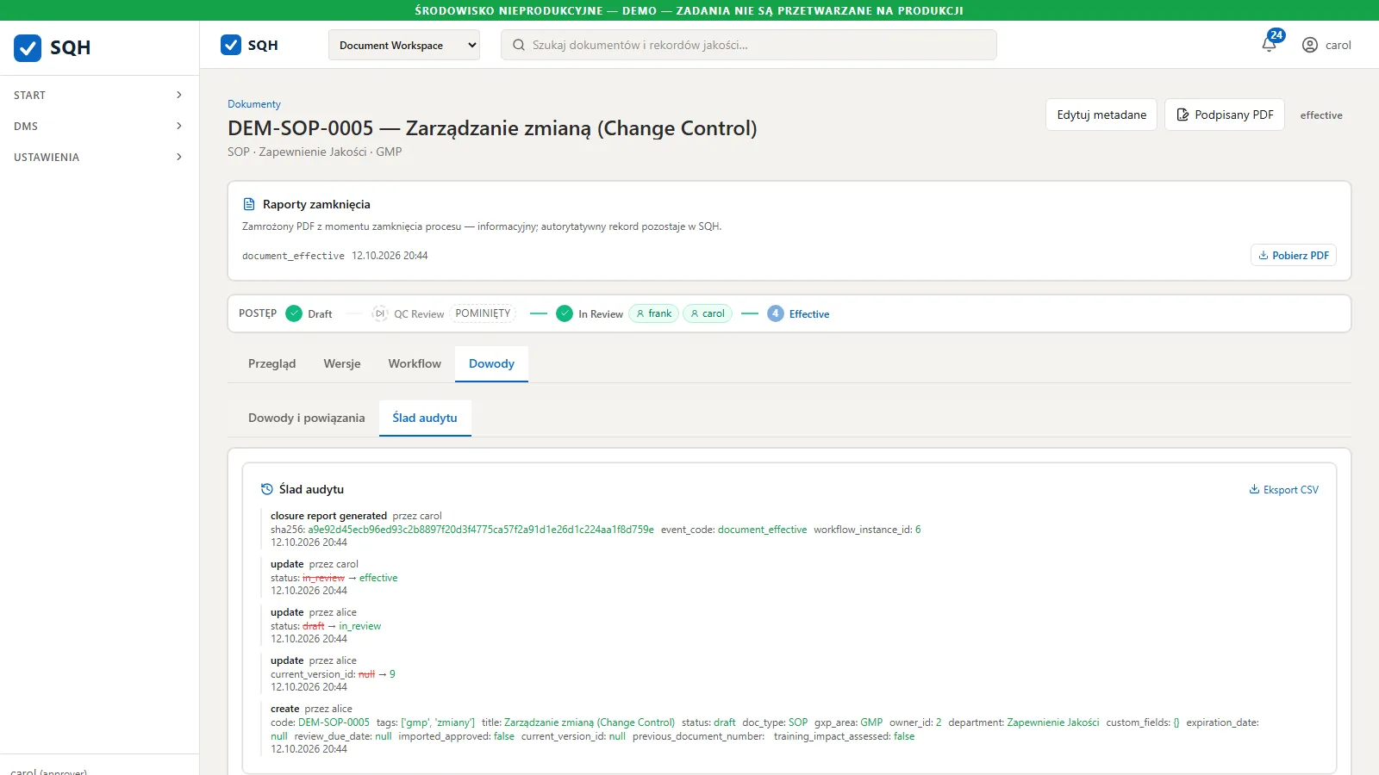Click the effective status label in header

[x=1321, y=115]
